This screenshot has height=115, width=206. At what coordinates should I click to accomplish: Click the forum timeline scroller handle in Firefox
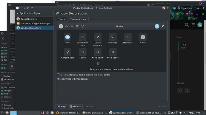click(179, 46)
